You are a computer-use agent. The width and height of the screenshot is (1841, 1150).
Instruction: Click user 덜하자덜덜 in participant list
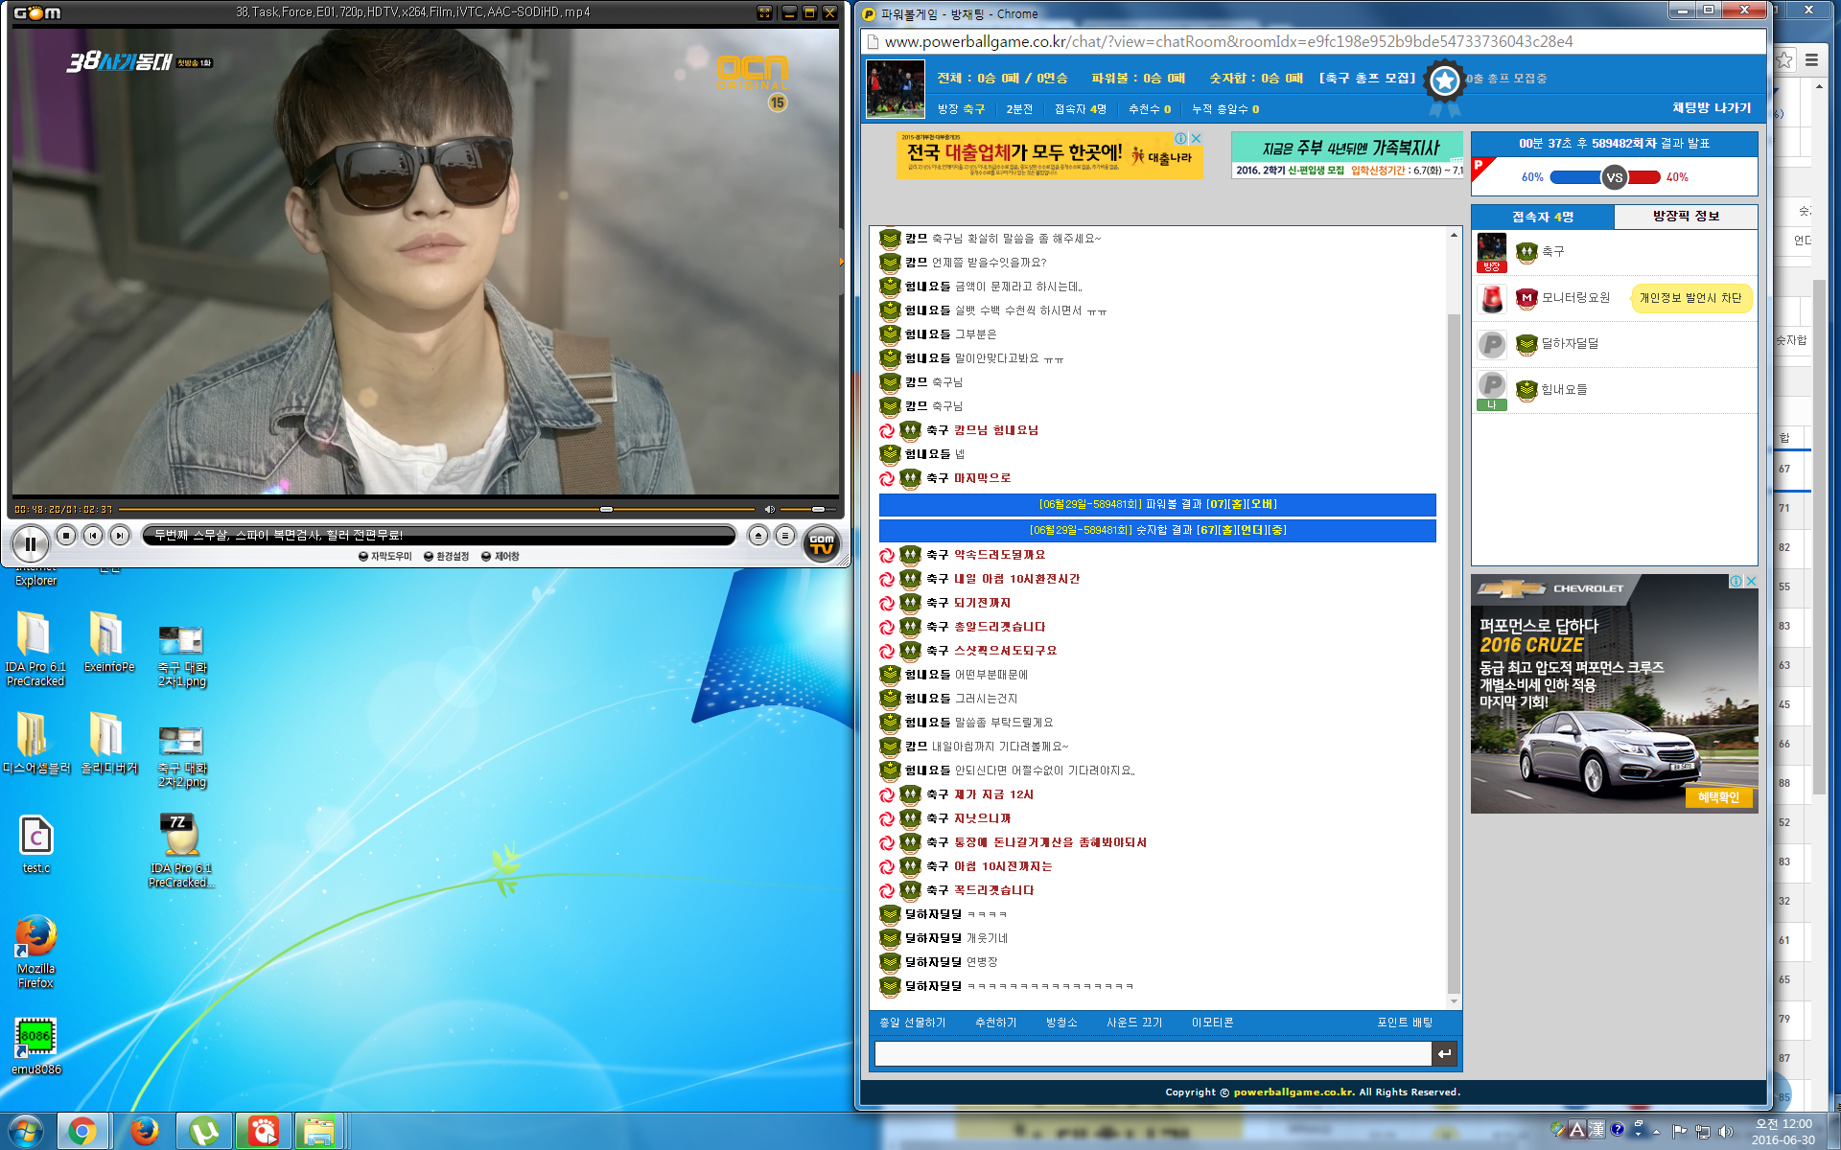(1570, 343)
